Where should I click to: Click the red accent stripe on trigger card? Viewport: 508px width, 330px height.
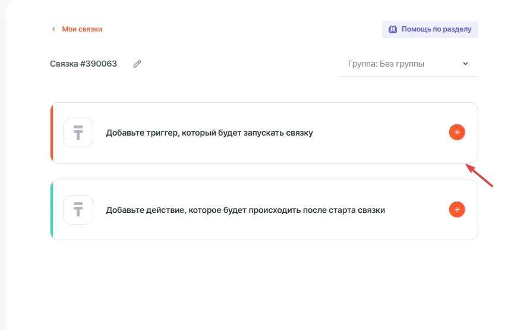(52, 133)
